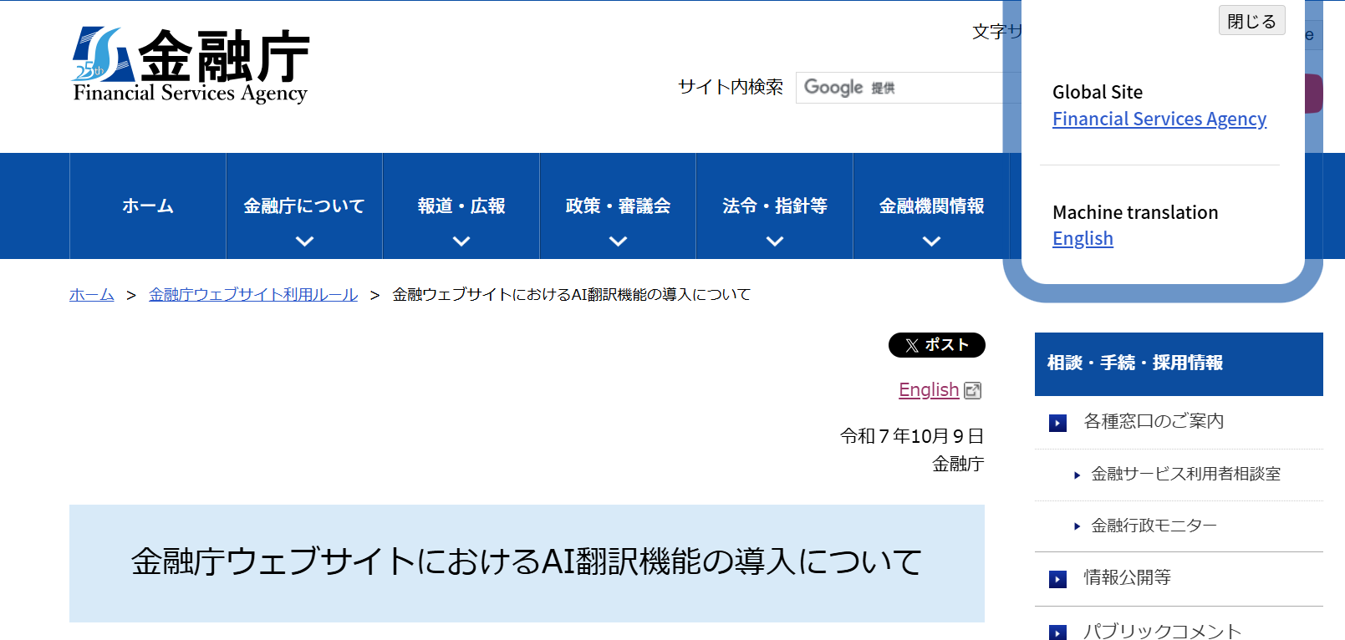Viewport: 1345px width, 640px height.
Task: Expand the 政策・審議会 menu chevron
Action: pos(618,241)
